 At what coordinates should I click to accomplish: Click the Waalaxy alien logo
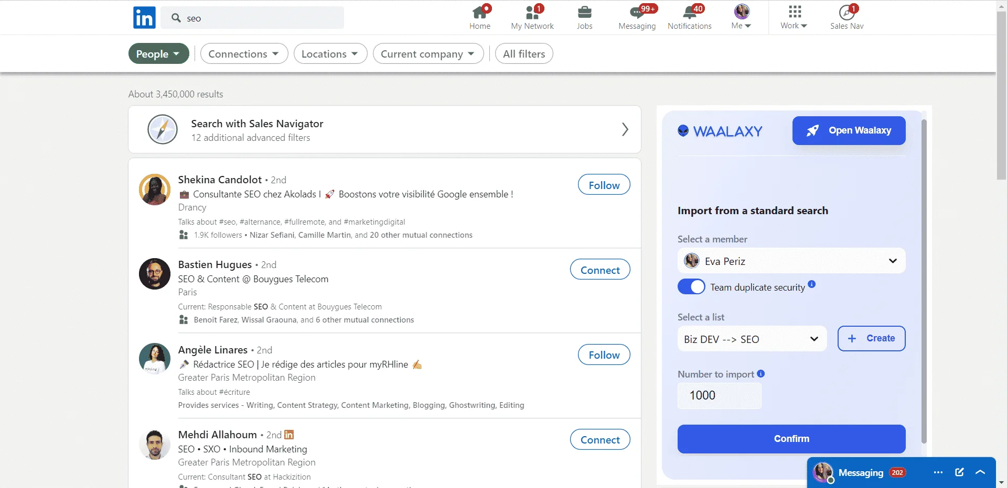pyautogui.click(x=683, y=130)
